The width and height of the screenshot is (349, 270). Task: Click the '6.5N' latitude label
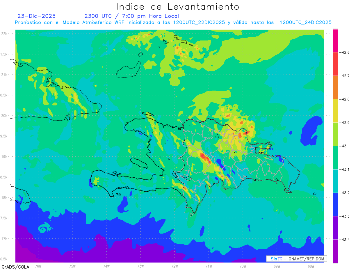point(4,259)
